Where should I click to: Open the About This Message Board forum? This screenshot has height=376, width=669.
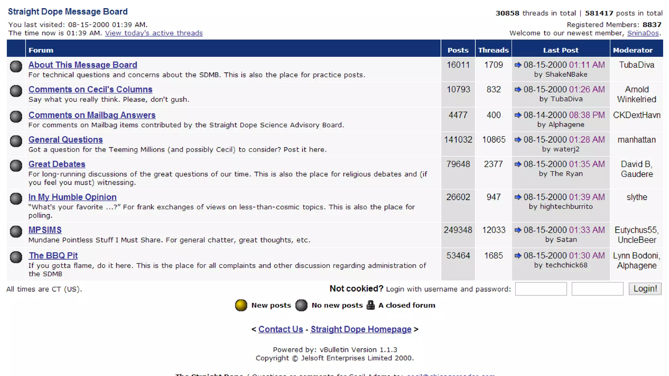(x=83, y=65)
